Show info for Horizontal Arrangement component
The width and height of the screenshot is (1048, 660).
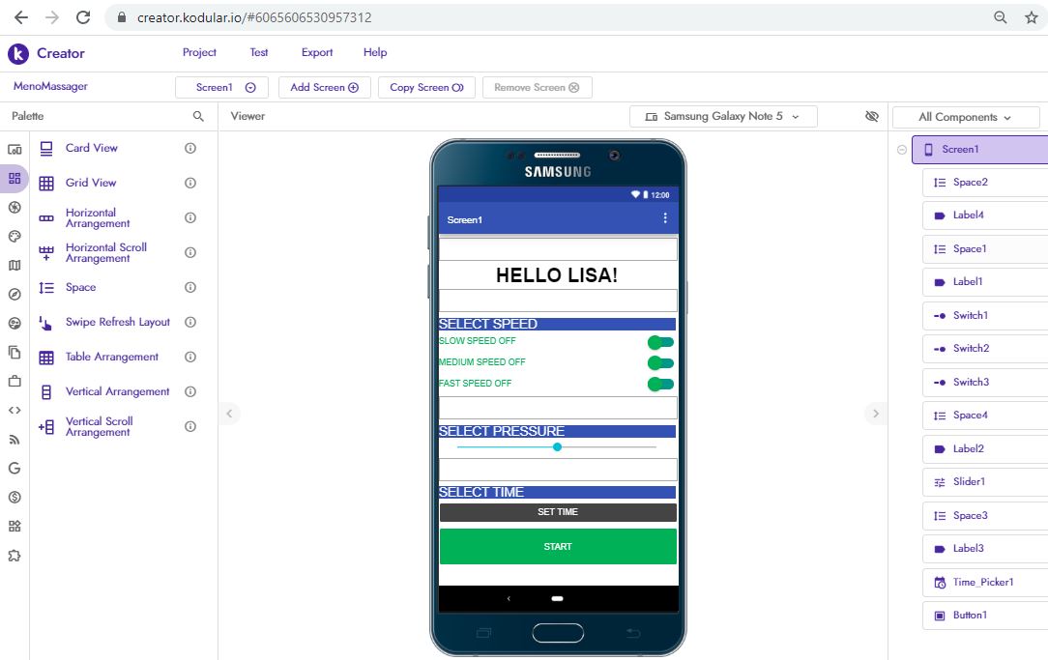190,217
